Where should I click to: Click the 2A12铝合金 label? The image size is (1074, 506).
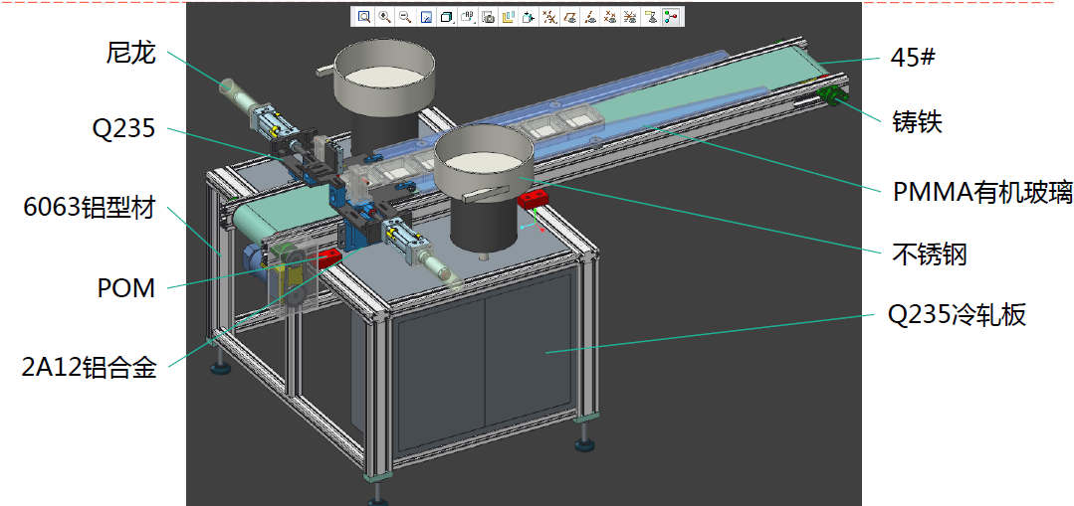(x=89, y=368)
